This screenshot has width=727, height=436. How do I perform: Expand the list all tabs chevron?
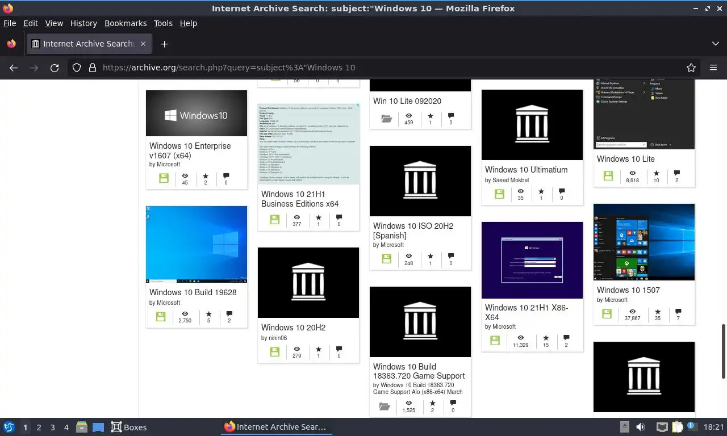[x=715, y=44]
